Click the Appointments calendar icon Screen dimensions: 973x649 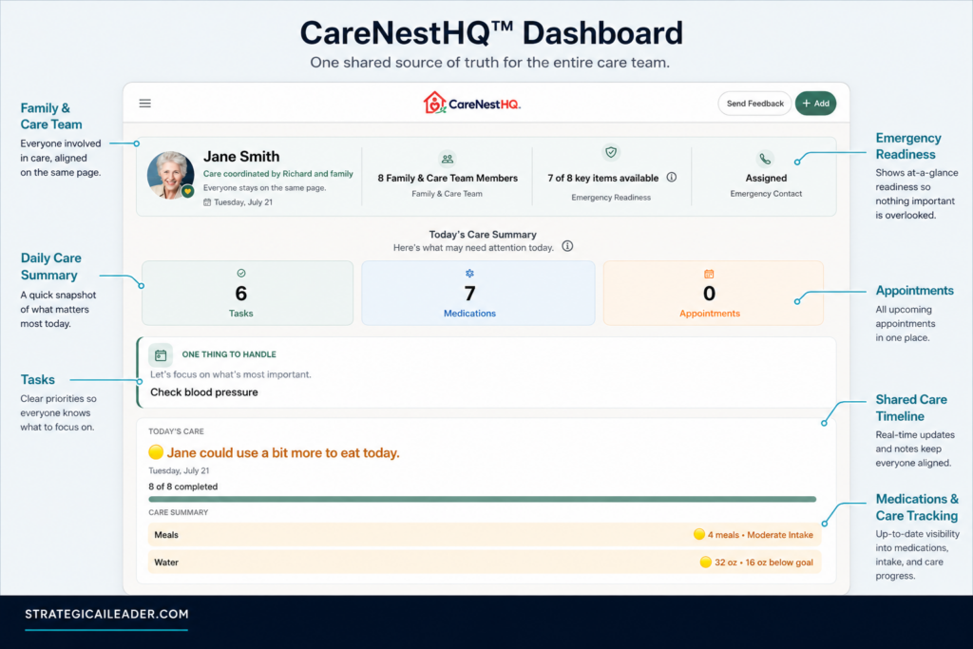[x=709, y=274]
